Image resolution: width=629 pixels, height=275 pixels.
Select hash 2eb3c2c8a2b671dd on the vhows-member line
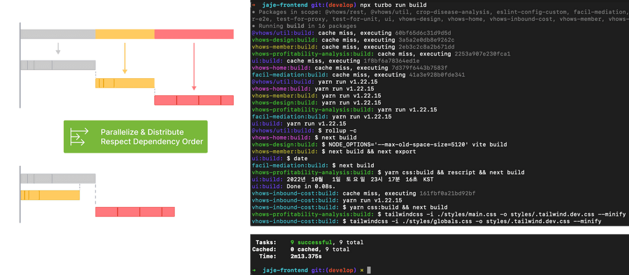tap(425, 47)
